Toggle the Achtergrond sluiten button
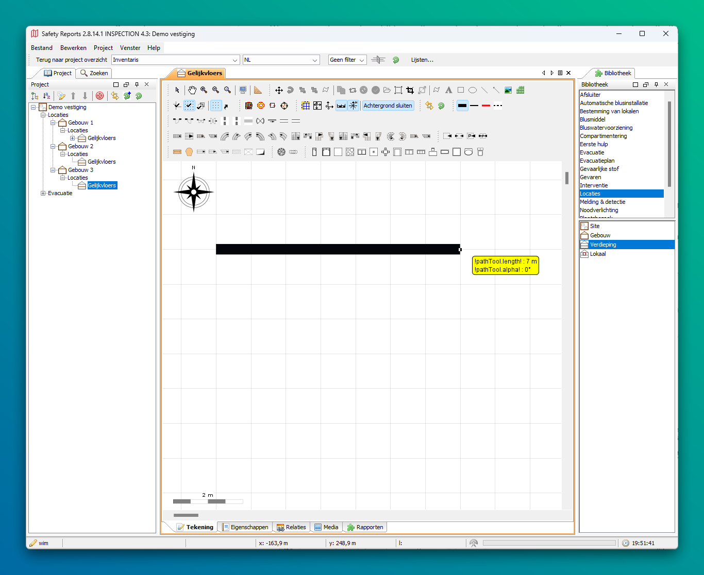Screen dimensions: 704x575 [388, 106]
